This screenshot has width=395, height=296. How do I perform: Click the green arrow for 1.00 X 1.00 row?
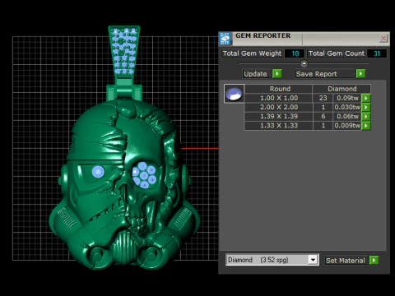(366, 98)
